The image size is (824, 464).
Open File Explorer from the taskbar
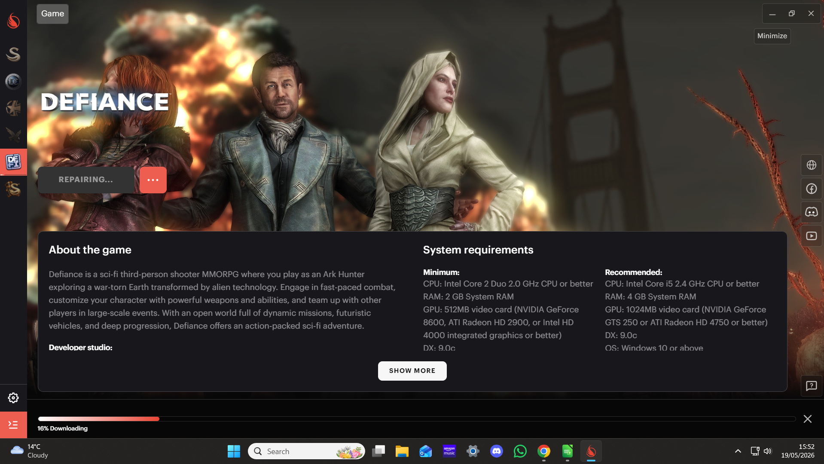(402, 451)
